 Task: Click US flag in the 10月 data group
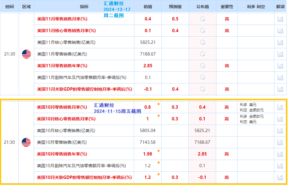click(x=26, y=142)
